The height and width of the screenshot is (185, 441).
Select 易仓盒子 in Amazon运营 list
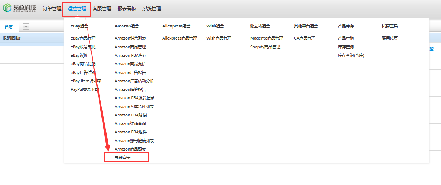[123, 158]
